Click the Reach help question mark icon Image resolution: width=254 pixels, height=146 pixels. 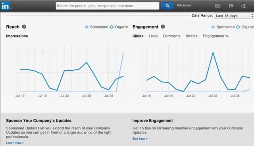(x=24, y=26)
